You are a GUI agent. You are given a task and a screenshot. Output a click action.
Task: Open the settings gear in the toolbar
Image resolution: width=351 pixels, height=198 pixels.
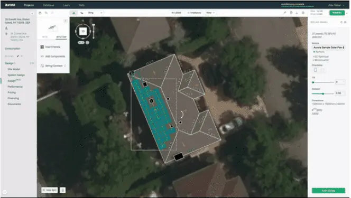[303, 13]
